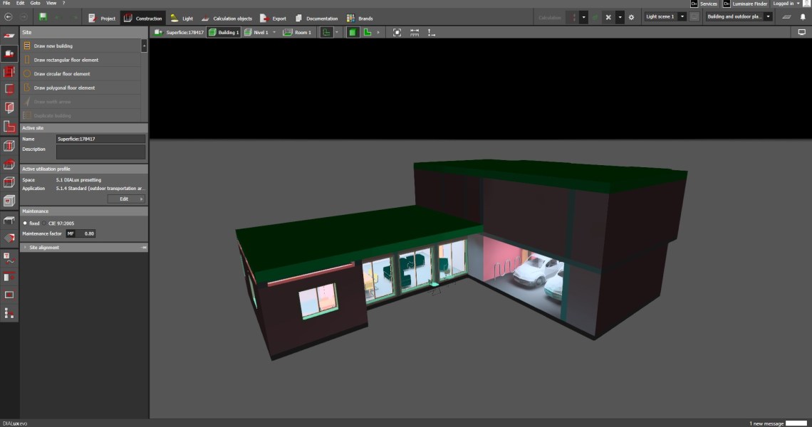The width and height of the screenshot is (812, 427).
Task: Open the File menu
Action: click(x=6, y=4)
